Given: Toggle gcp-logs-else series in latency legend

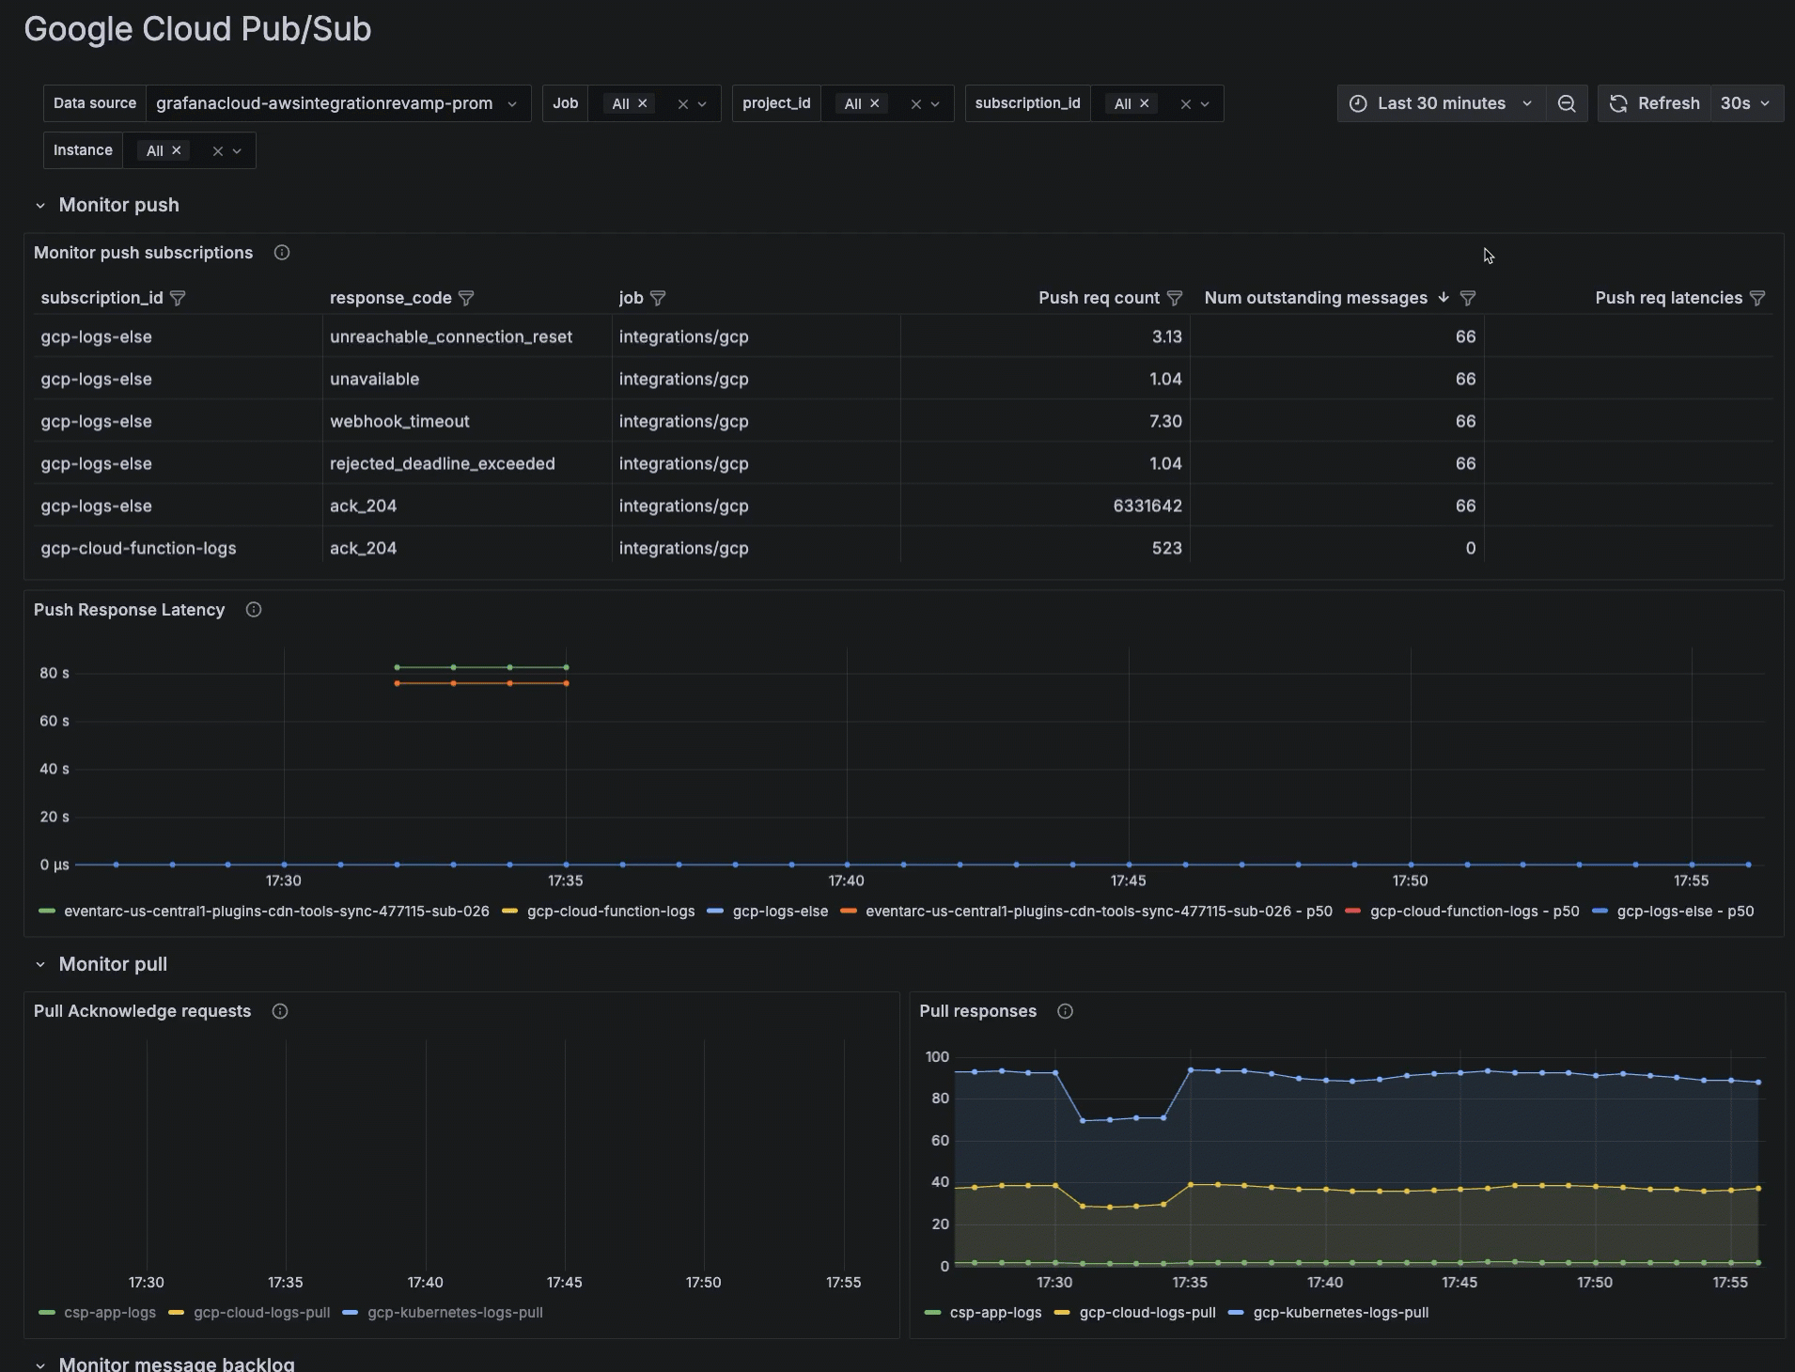Looking at the screenshot, I should click(x=779, y=912).
